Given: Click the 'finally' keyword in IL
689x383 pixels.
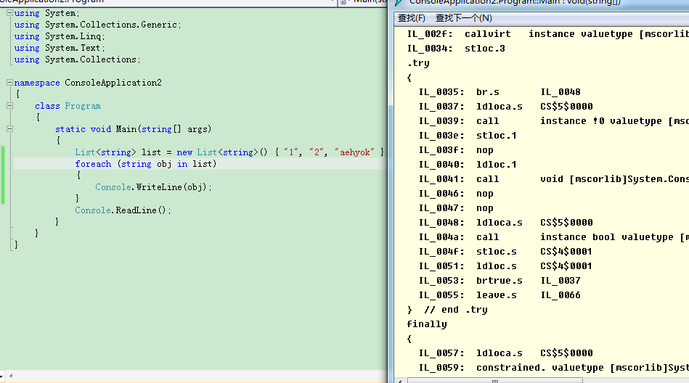Looking at the screenshot, I should point(427,324).
